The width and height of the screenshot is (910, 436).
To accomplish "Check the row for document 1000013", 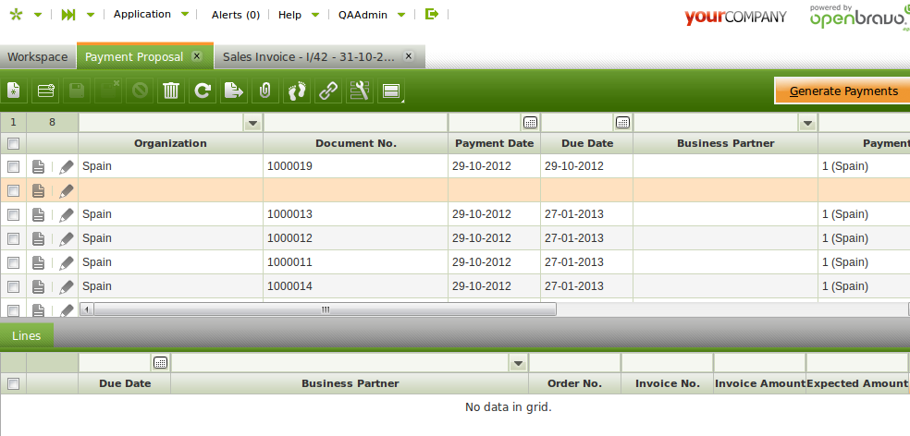I will (x=13, y=214).
